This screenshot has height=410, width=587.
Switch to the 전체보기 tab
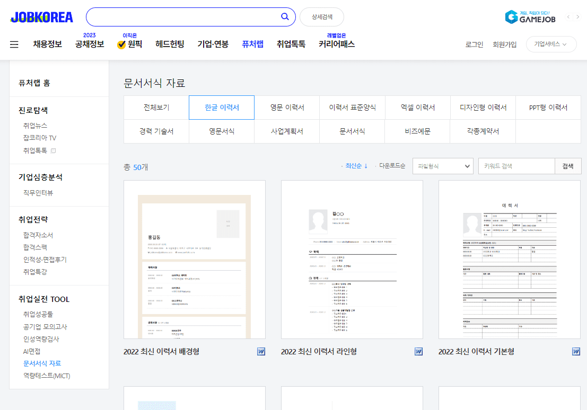(x=155, y=107)
